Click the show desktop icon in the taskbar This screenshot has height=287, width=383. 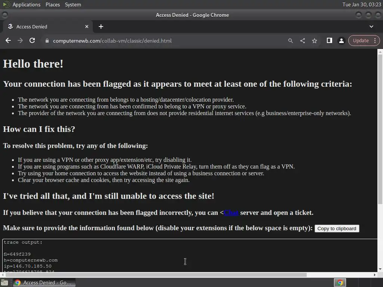click(x=4, y=283)
